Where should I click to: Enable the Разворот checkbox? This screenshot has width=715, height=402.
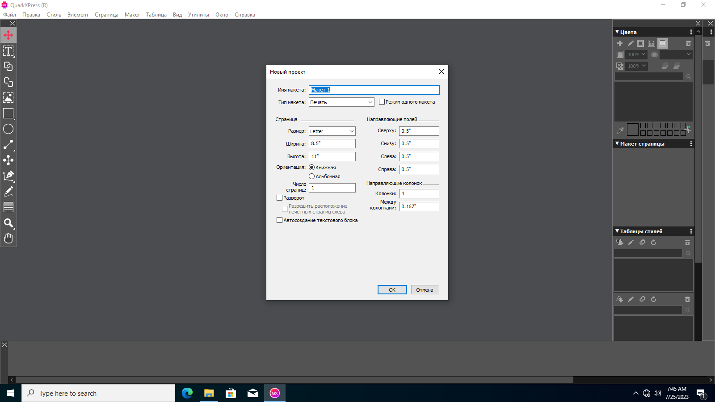point(280,198)
